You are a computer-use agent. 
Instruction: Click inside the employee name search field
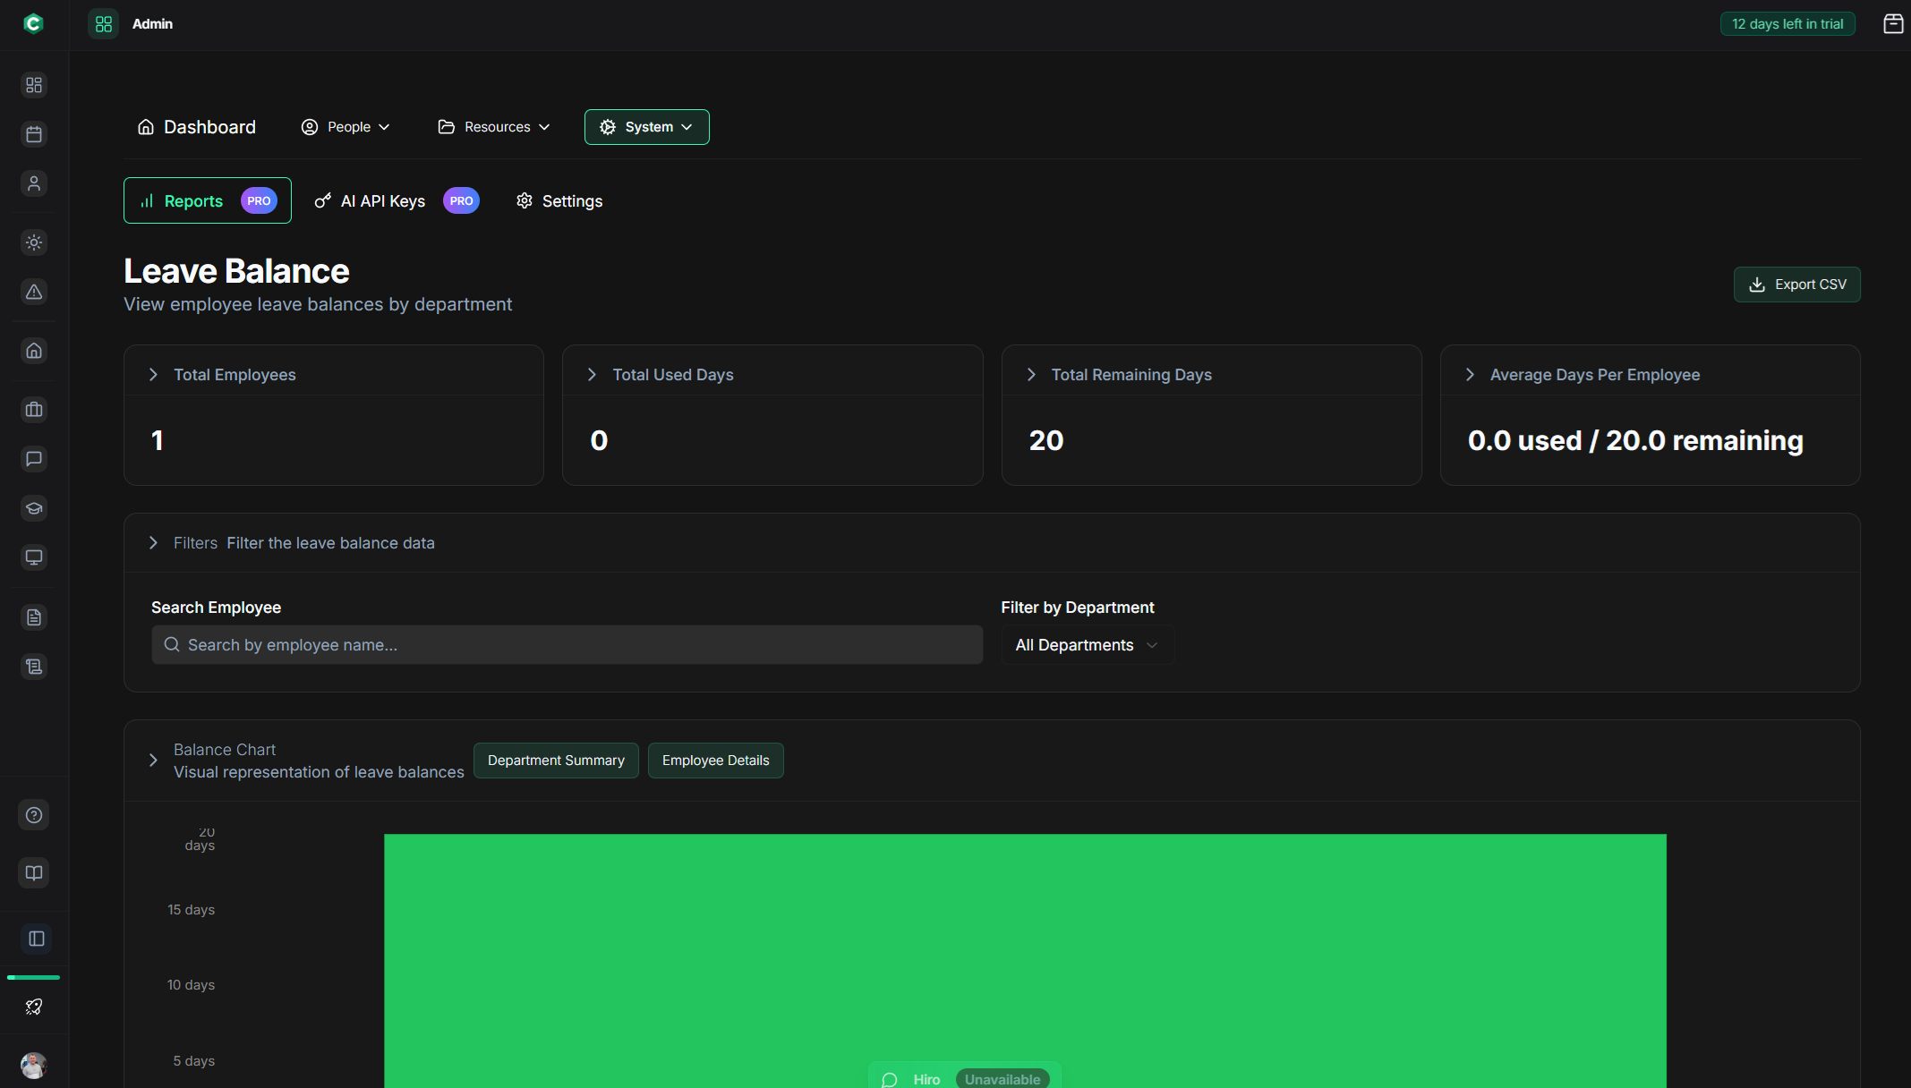[x=566, y=644]
